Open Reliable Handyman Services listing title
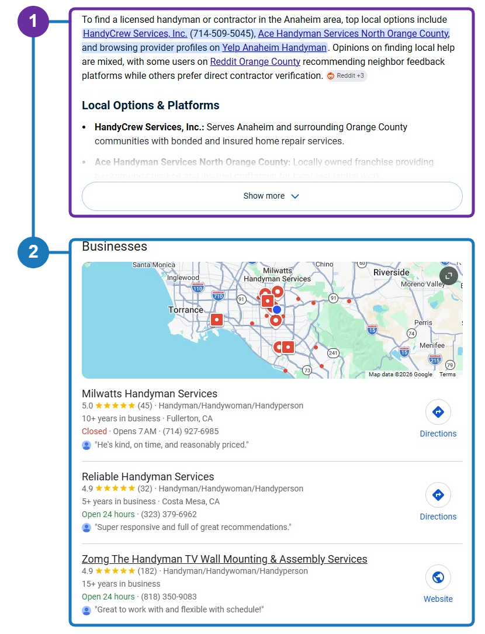Image resolution: width=485 pixels, height=634 pixels. 148,477
